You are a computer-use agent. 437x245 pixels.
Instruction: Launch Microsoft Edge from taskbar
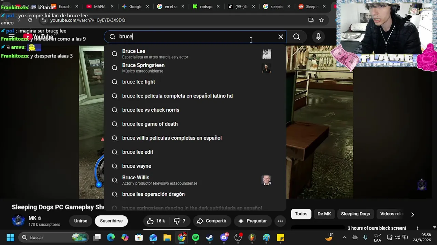(111, 237)
